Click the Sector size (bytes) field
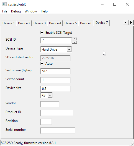The image size is (134, 146). click(56, 71)
